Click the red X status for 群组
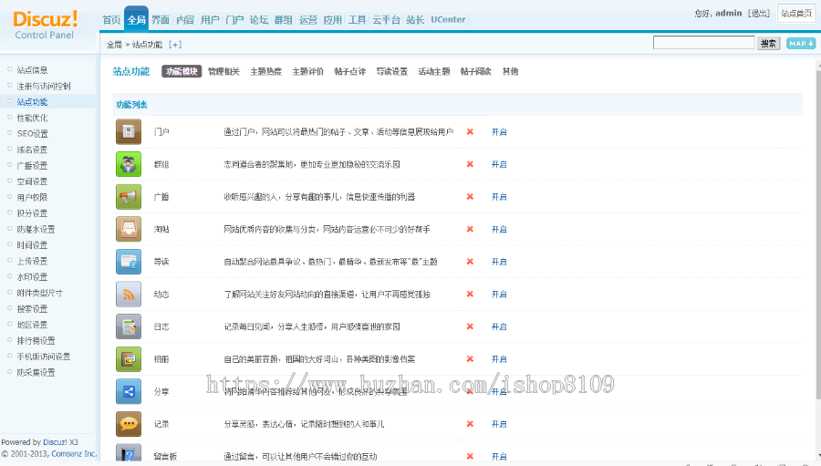Image resolution: width=821 pixels, height=466 pixels. point(470,164)
